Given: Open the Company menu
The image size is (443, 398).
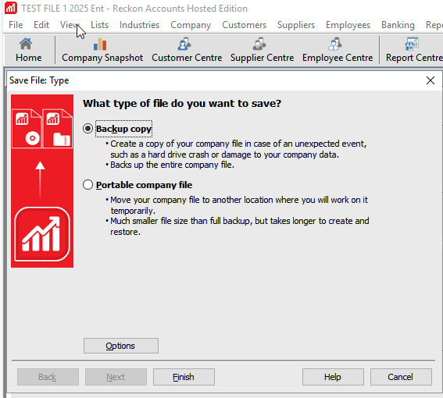Looking at the screenshot, I should point(191,25).
